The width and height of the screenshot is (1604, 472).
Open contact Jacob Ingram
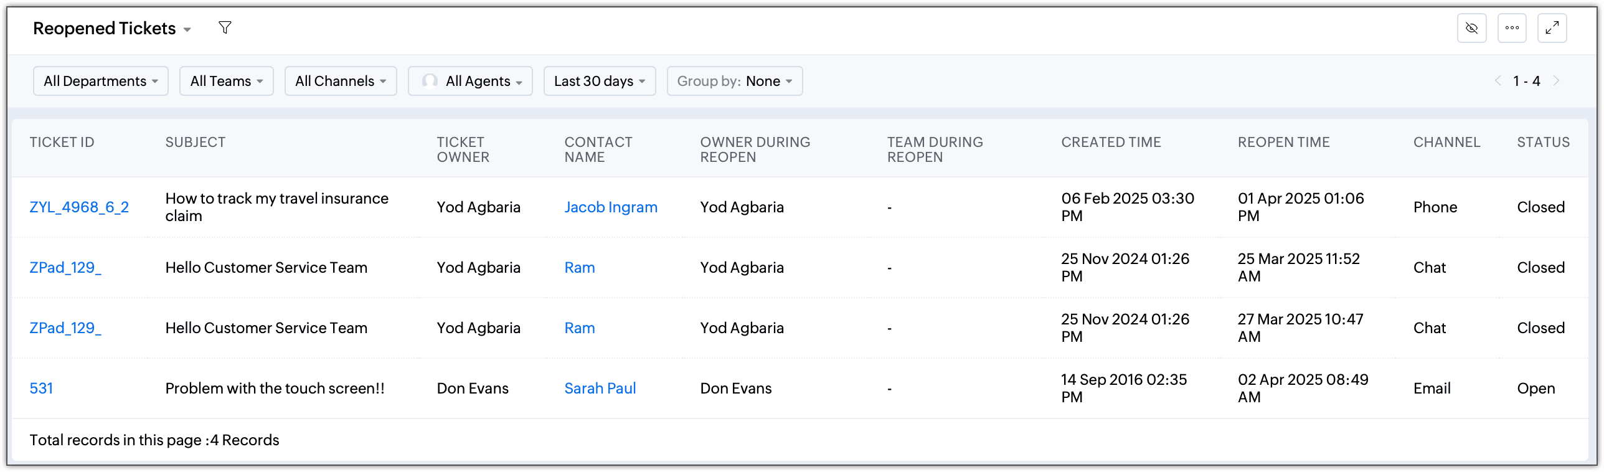click(611, 207)
